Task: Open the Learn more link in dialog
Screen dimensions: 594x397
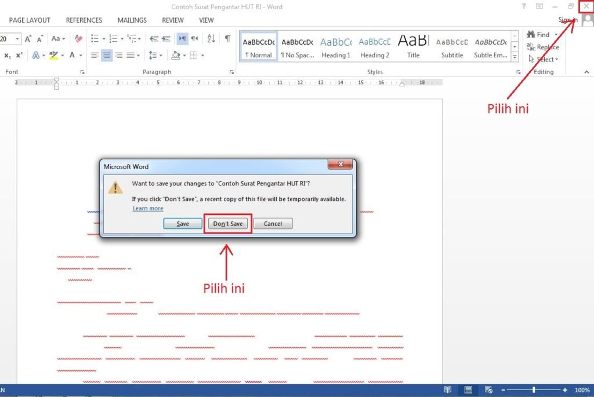Action: (147, 209)
